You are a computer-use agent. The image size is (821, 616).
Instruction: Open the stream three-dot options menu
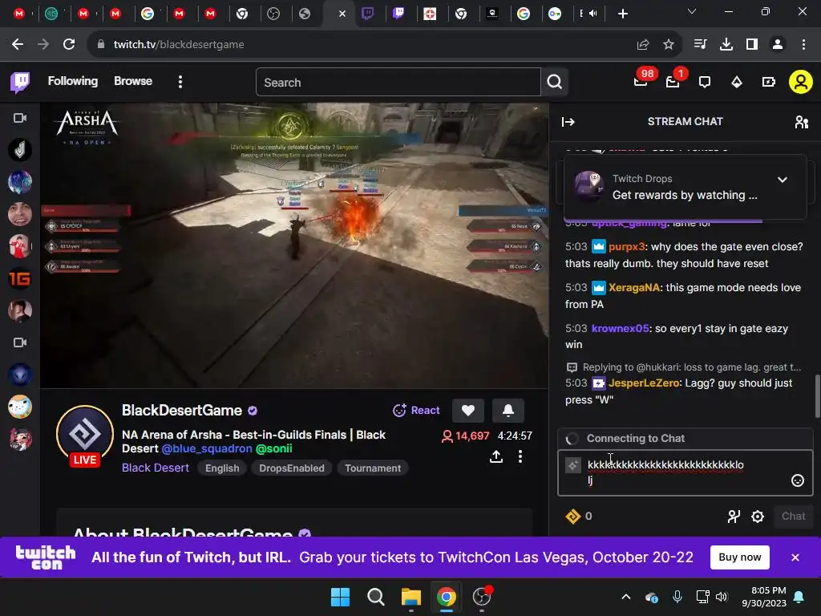tap(520, 456)
